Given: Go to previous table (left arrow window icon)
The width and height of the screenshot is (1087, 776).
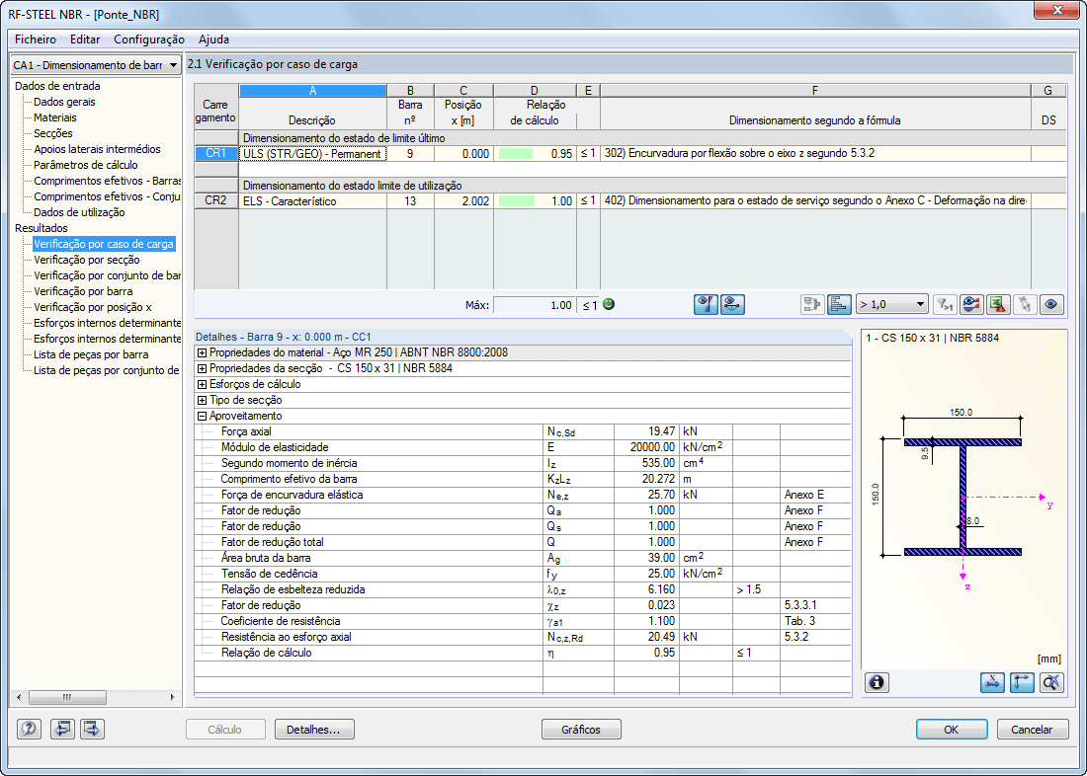Looking at the screenshot, I should tap(62, 729).
